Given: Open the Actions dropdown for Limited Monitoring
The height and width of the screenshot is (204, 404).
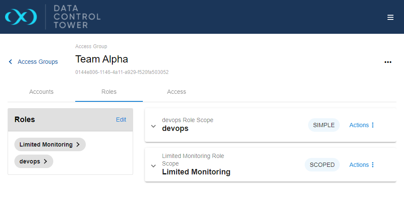Looking at the screenshot, I should (359, 165).
